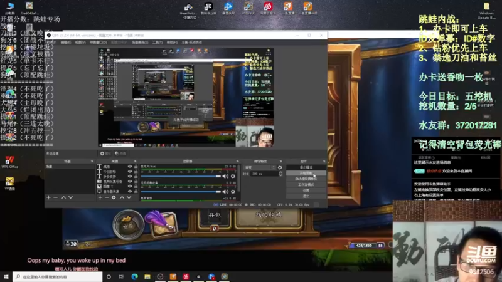Remove selected scene with minus icon
Viewport: 502px width, 282px height.
pos(55,197)
